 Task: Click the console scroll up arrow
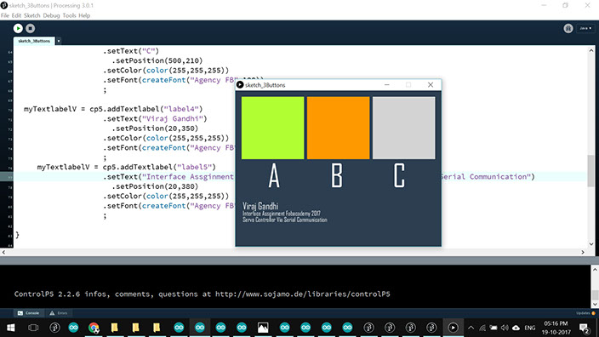click(596, 270)
